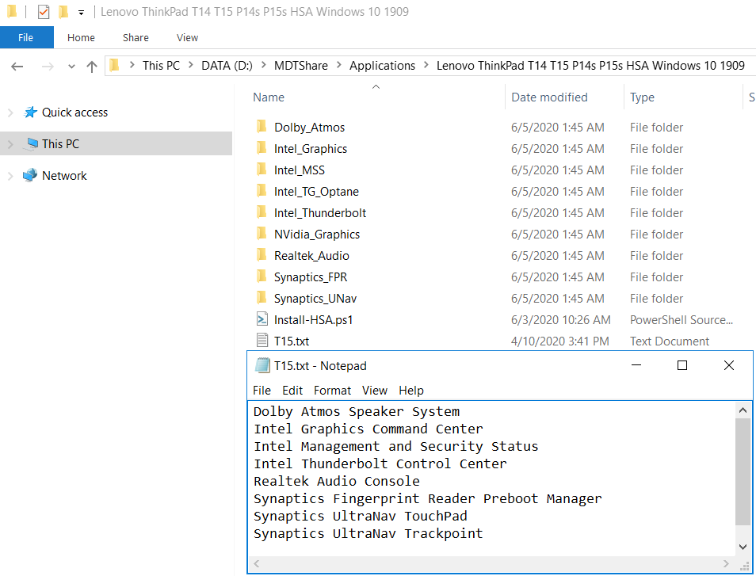Place cursor on "Synaptics UltraNav Trackpoint" line
The image size is (756, 576).
click(368, 533)
